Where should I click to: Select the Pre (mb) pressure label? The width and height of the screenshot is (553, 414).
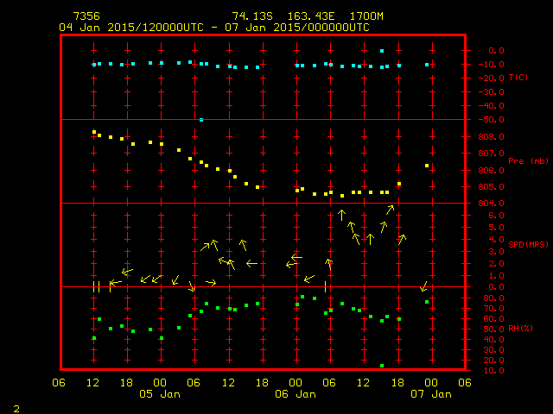point(528,161)
